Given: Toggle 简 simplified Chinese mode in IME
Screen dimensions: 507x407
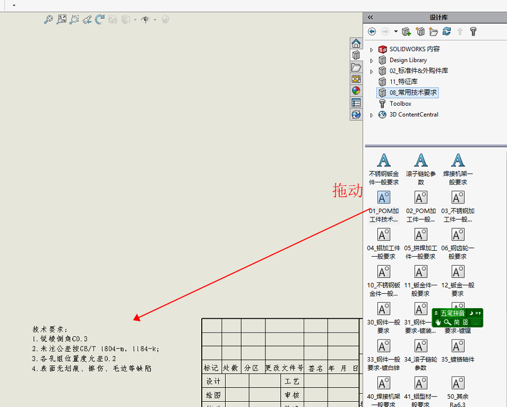Looking at the screenshot, I should pyautogui.click(x=457, y=322).
